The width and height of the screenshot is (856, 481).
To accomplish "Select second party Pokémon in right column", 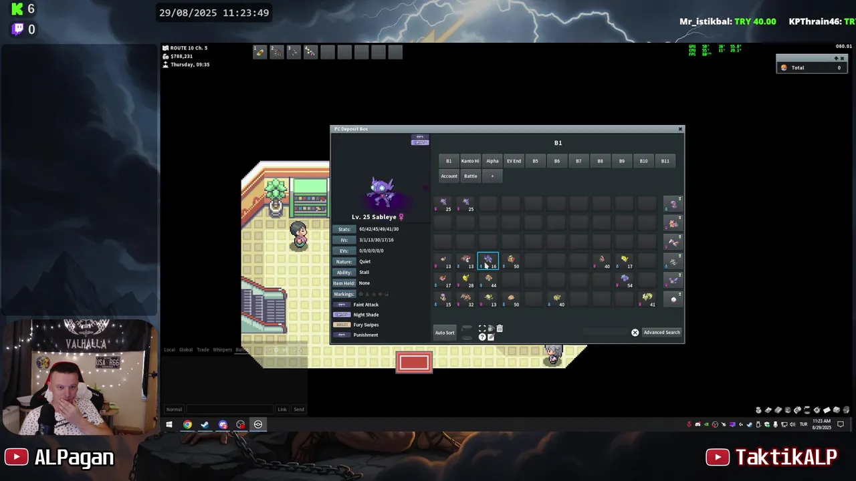I will tap(673, 223).
